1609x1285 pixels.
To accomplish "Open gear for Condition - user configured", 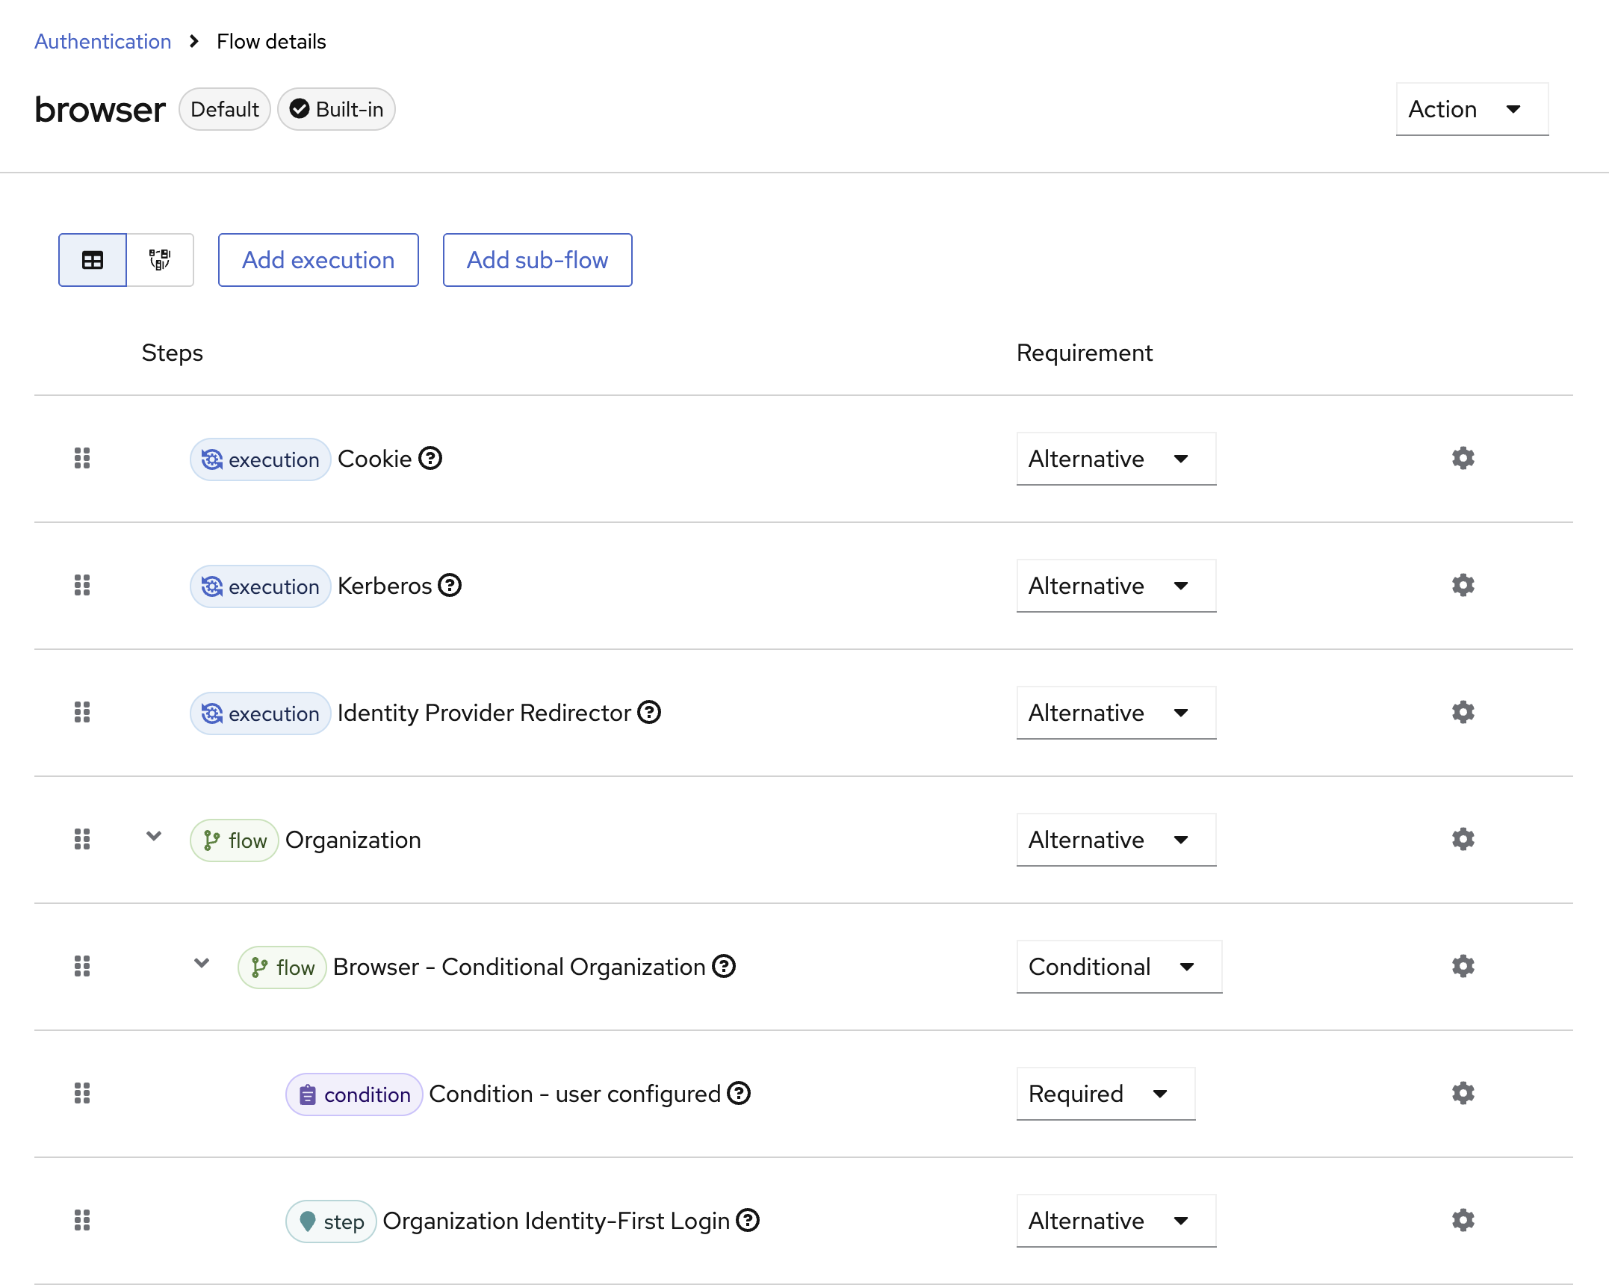I will click(x=1463, y=1093).
